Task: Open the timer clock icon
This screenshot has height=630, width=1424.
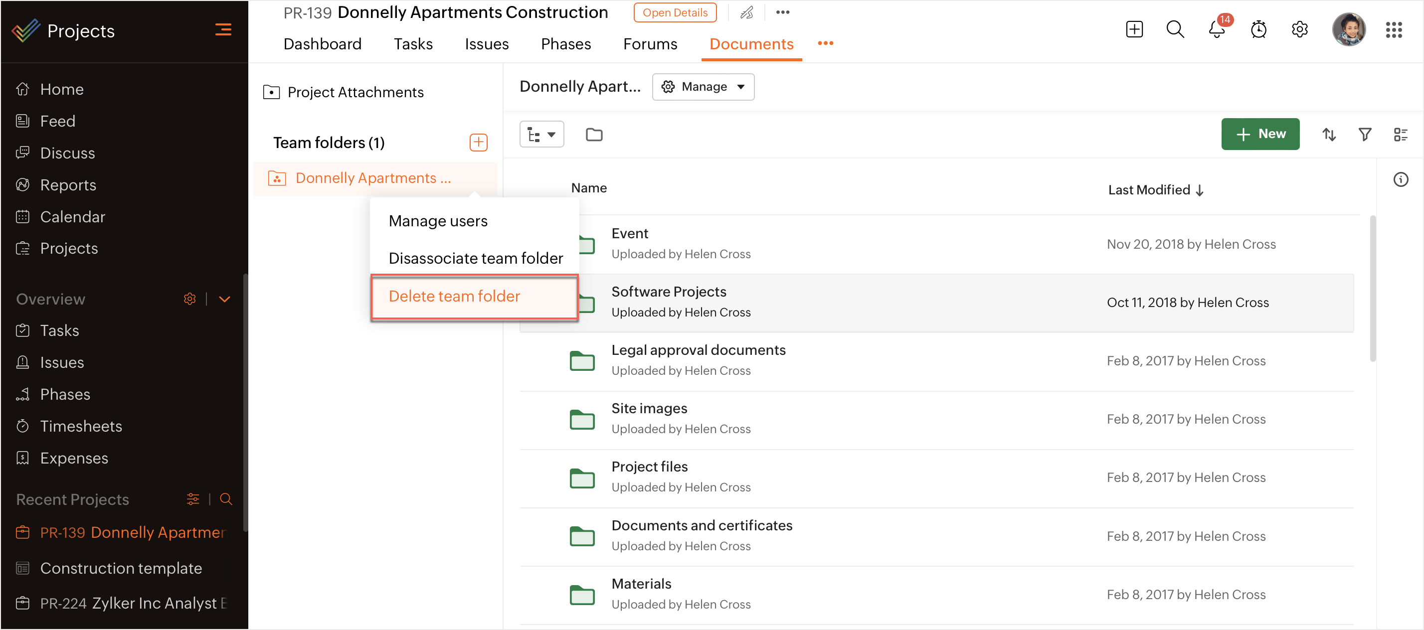Action: tap(1258, 29)
